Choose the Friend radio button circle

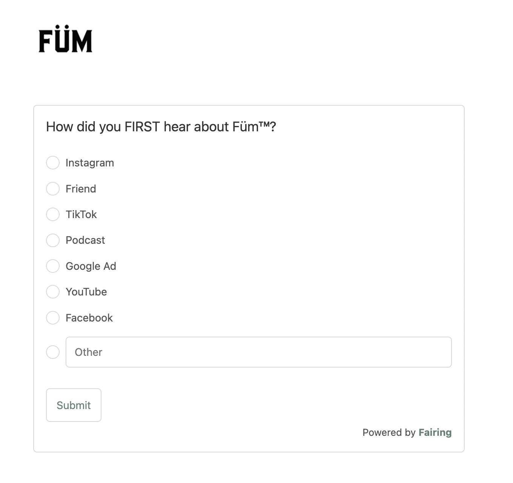tap(53, 189)
